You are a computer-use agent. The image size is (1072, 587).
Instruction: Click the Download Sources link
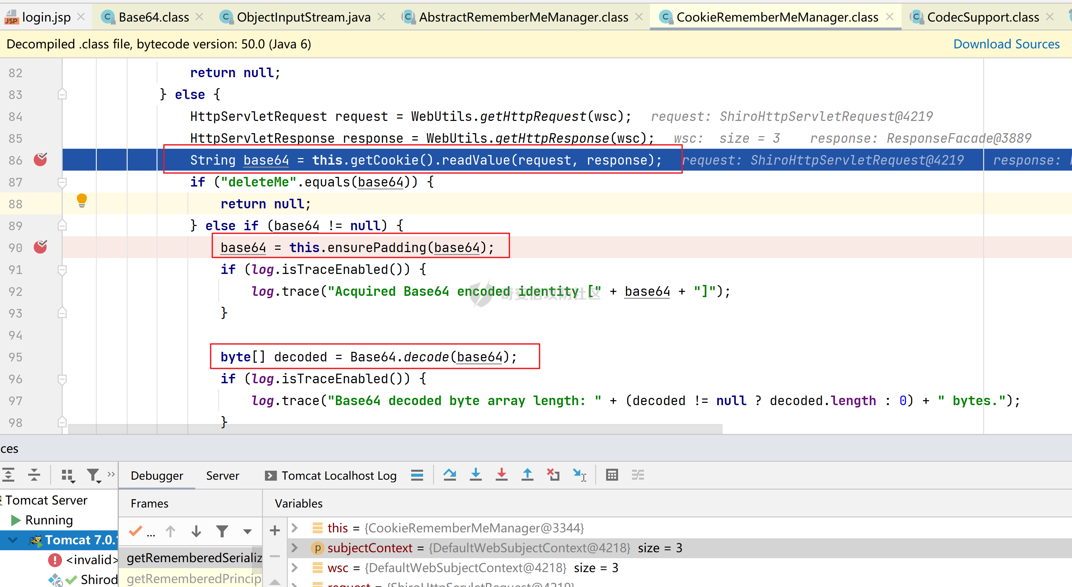click(x=1006, y=44)
